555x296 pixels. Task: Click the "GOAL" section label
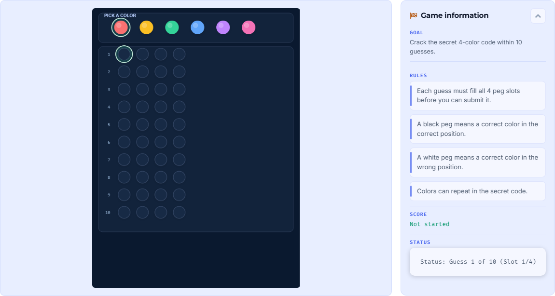[416, 32]
